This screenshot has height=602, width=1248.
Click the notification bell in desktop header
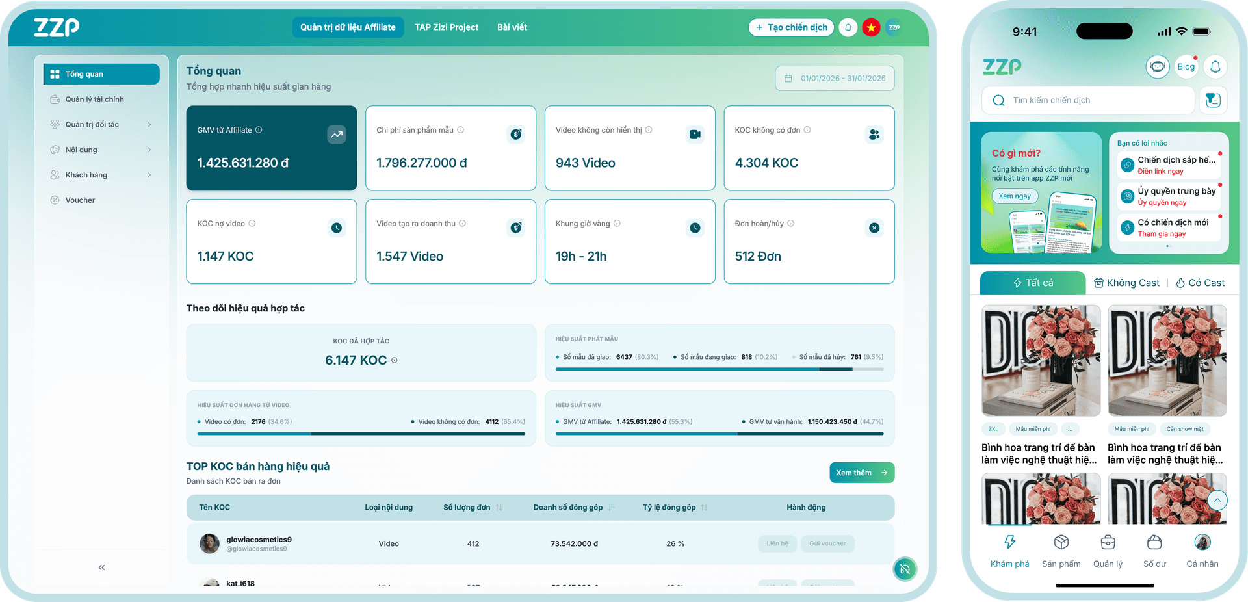[x=848, y=27]
